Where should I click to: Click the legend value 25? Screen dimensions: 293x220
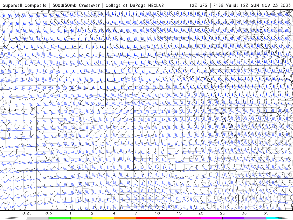222,213
